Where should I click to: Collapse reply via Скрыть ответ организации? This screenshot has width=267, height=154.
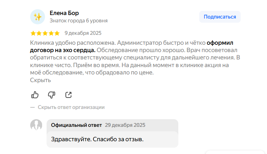coord(71,107)
